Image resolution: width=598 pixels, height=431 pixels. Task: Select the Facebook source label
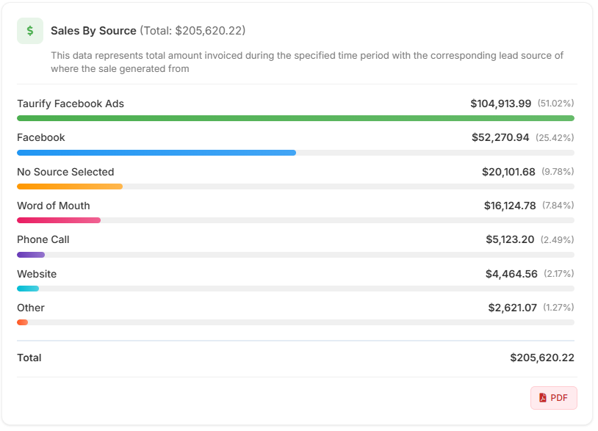pos(41,137)
